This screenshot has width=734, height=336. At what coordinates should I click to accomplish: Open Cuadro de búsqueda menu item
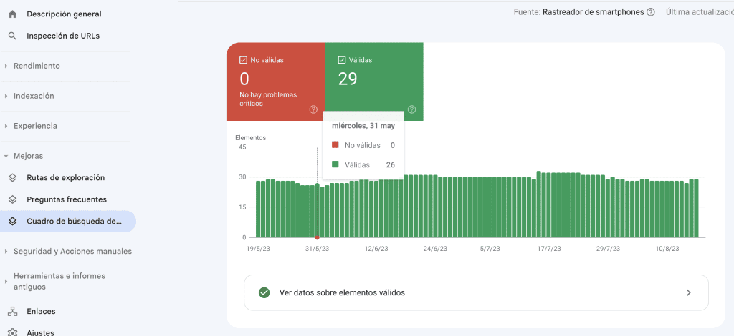click(x=74, y=222)
